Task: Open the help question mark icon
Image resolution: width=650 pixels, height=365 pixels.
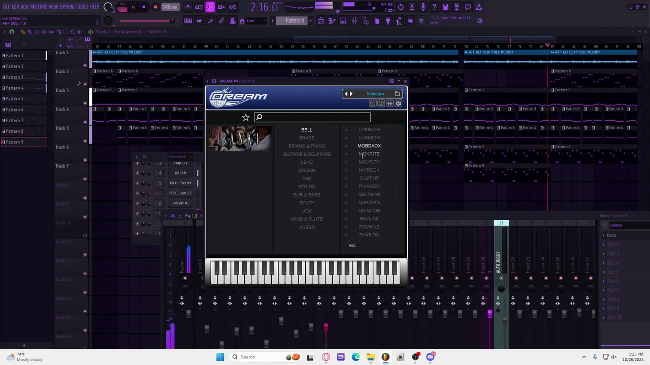Action: 434,7
